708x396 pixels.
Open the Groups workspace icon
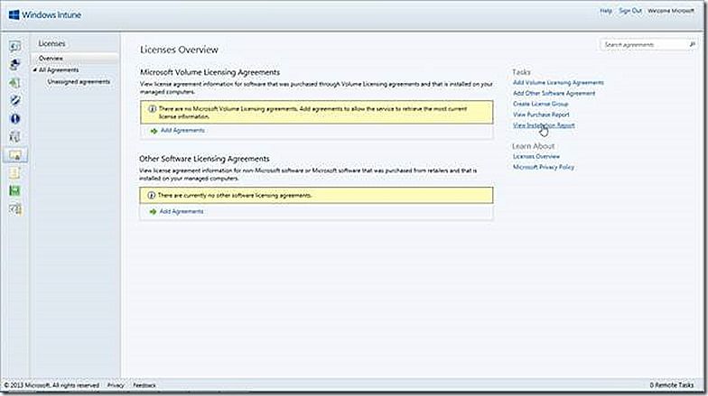[14, 65]
